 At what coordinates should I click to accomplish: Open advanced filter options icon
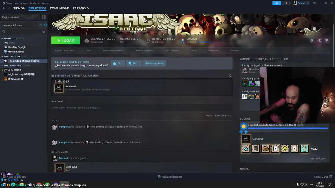tap(44, 32)
